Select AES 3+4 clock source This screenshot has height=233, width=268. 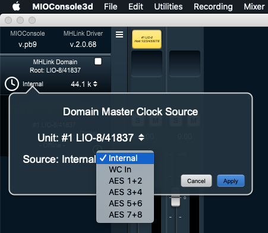125,192
